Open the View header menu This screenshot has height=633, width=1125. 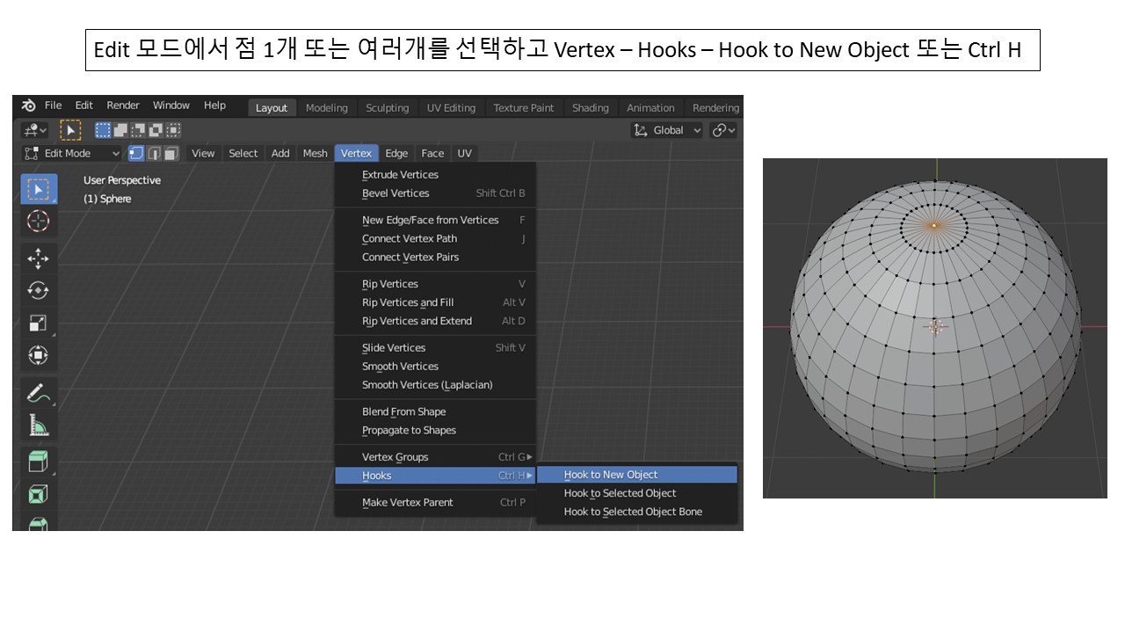tap(203, 153)
